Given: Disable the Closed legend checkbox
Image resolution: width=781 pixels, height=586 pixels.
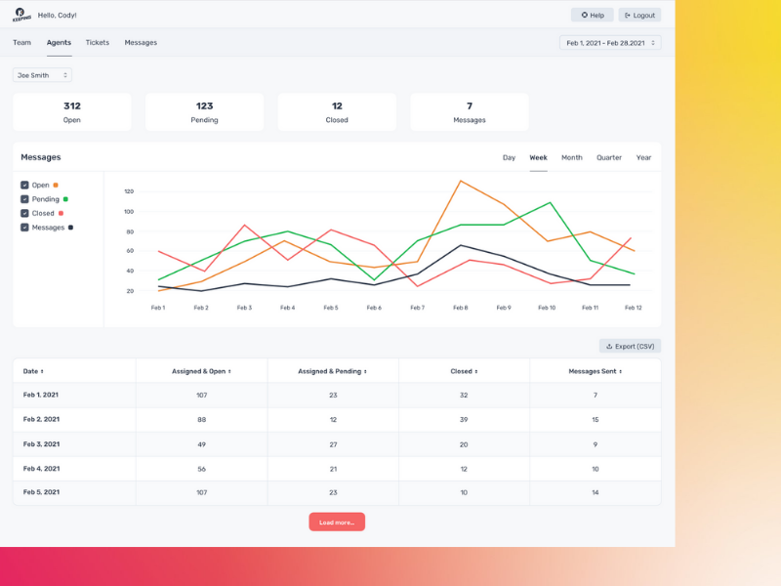Looking at the screenshot, I should 24,213.
